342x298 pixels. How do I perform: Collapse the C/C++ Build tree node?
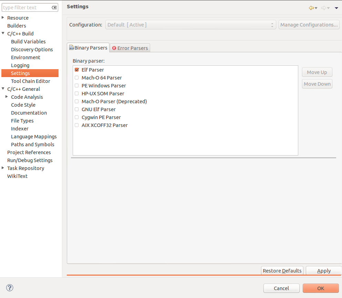point(3,33)
